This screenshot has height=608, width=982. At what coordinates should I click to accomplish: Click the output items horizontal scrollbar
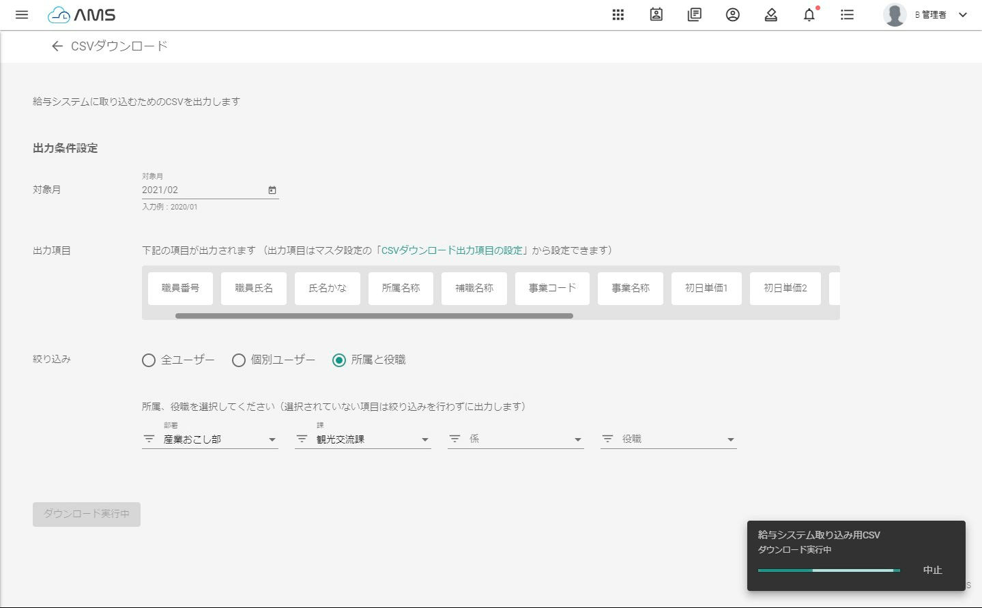tap(374, 316)
